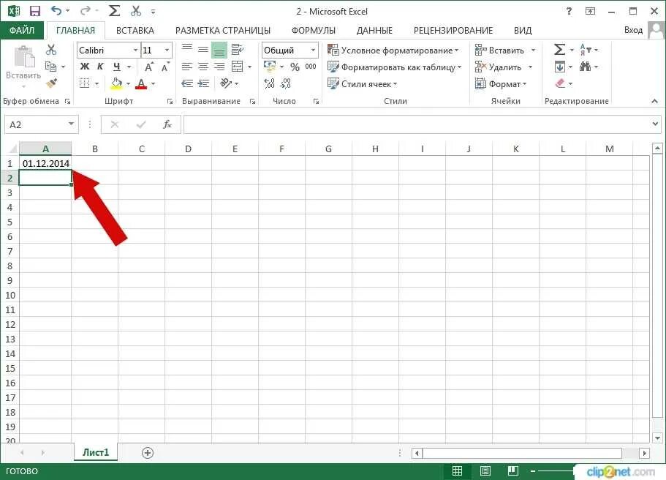Open the text orientation tool
This screenshot has height=480, width=666.
pos(226,83)
